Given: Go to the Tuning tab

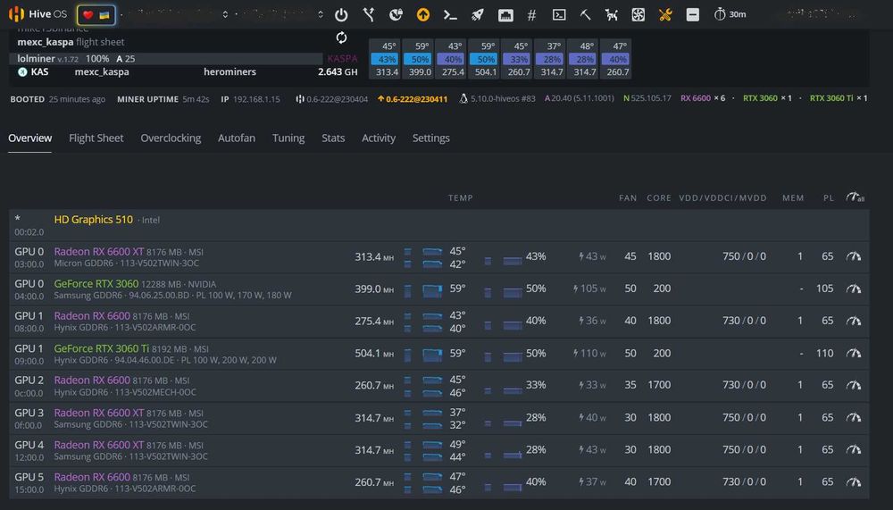Looking at the screenshot, I should click(288, 138).
